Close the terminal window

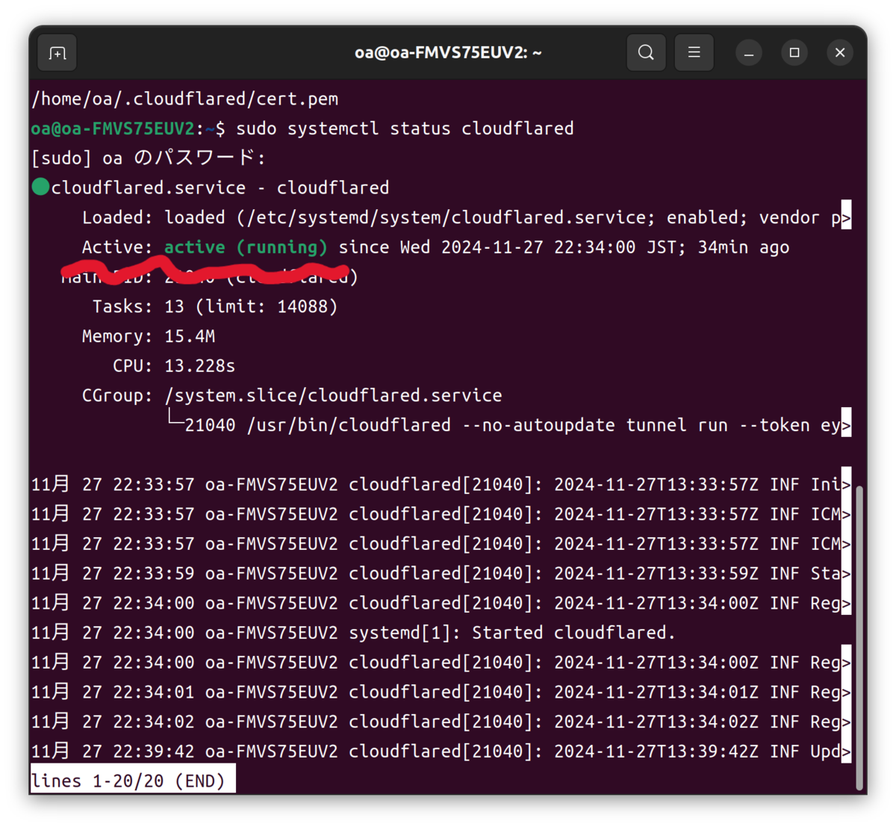(x=840, y=53)
